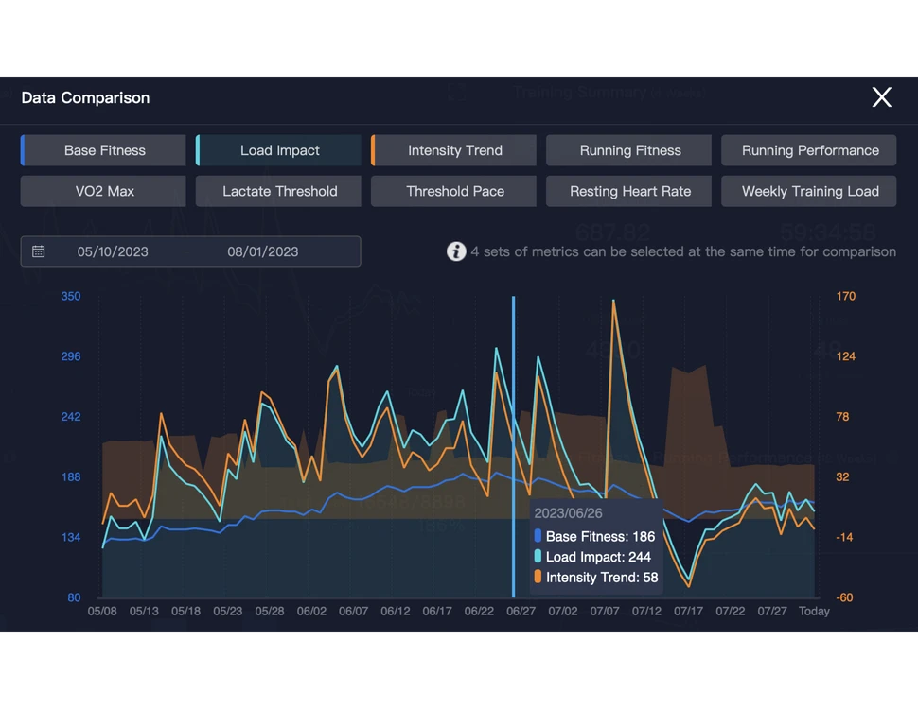Edit the start date 05/10/2023
This screenshot has width=918, height=709.
point(113,251)
